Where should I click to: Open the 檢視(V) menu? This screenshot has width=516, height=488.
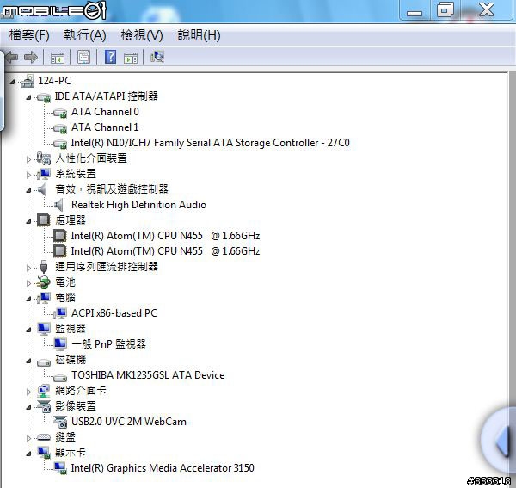point(142,35)
